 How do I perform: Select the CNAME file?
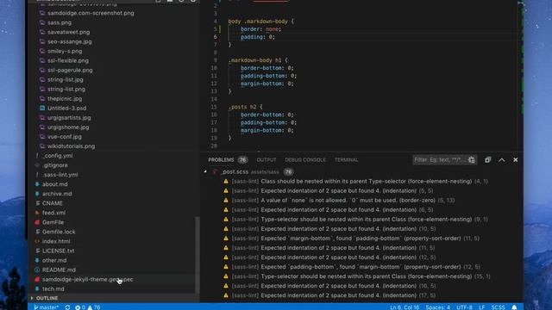[53, 203]
